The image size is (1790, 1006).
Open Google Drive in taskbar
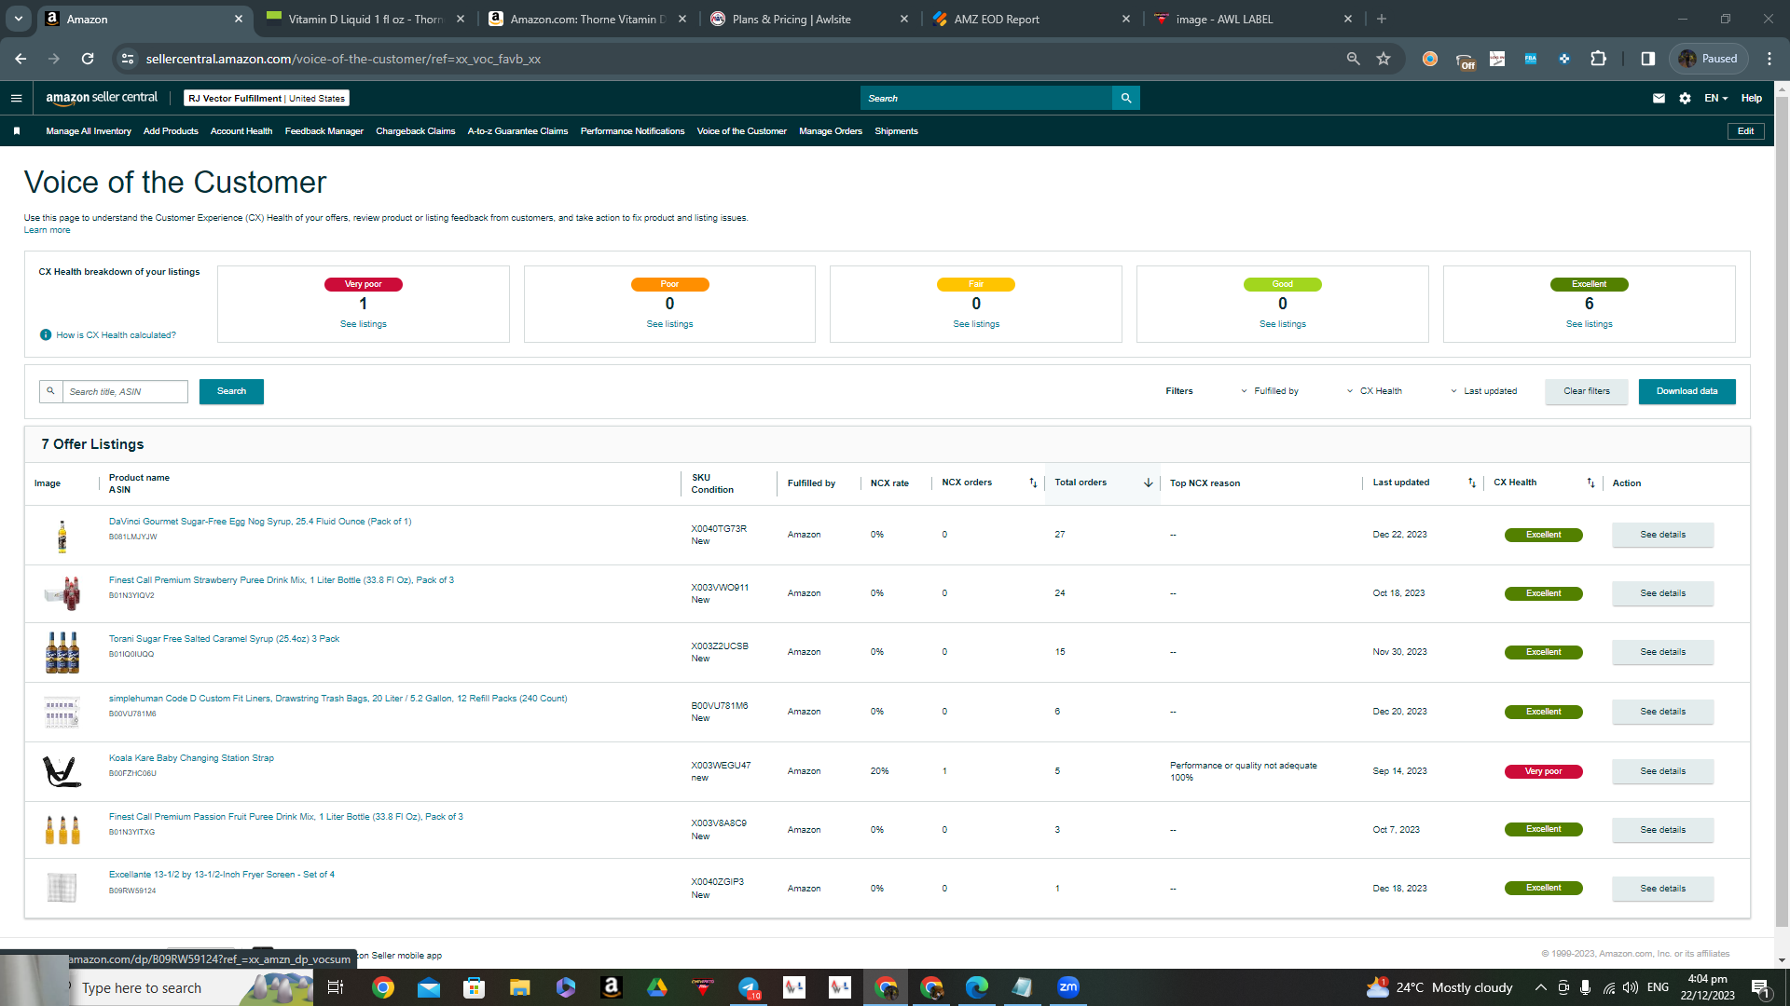657,987
